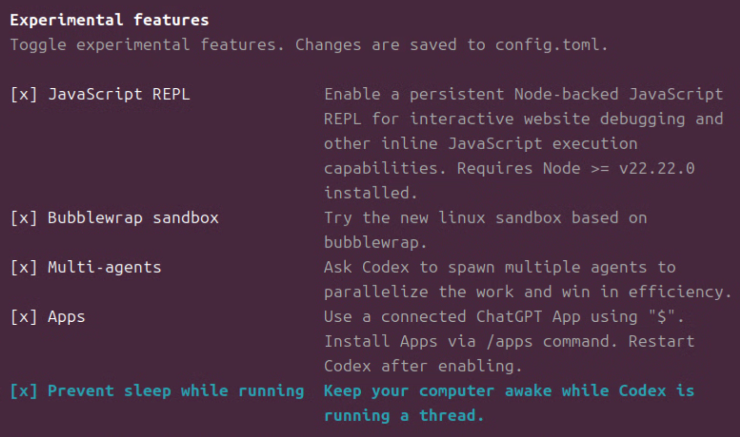
Task: Select the Multi-agents feature label
Action: (x=104, y=267)
